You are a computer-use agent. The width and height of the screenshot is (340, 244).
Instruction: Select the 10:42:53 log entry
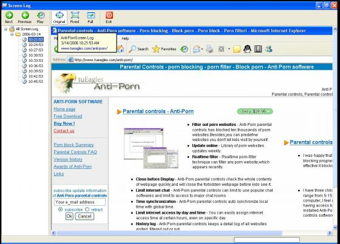(x=36, y=76)
